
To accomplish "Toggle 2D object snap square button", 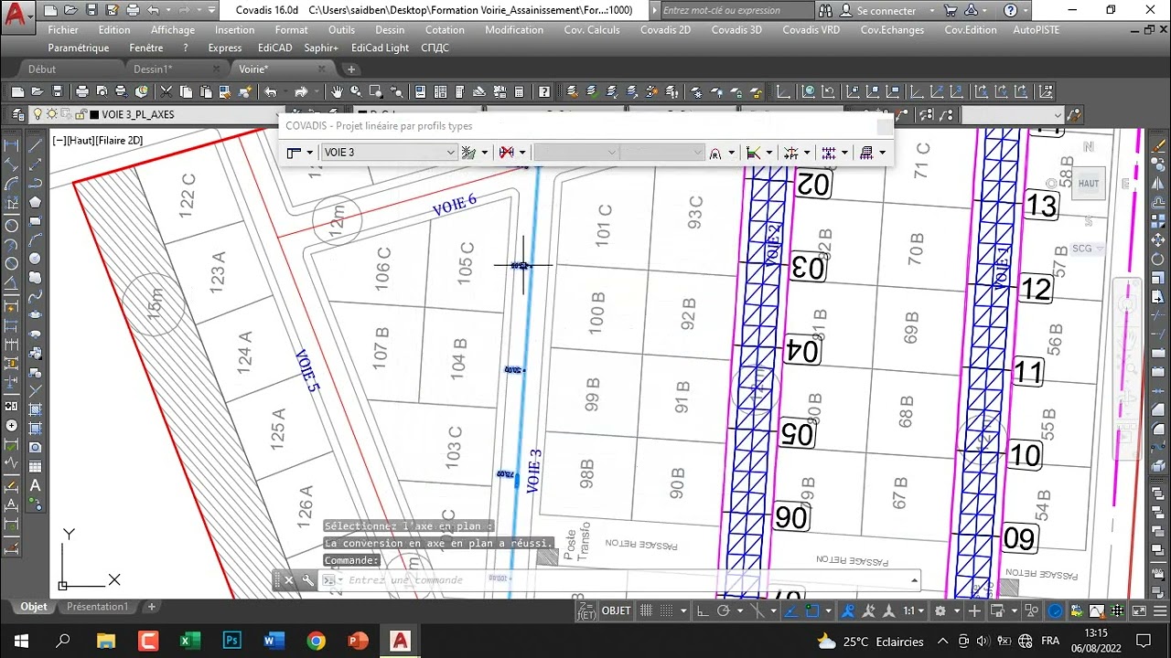I will tap(811, 610).
